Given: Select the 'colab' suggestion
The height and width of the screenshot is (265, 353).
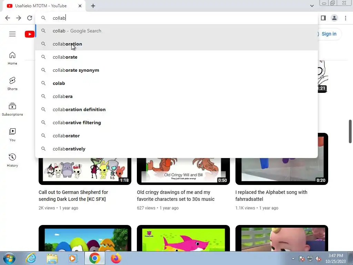Looking at the screenshot, I should (x=176, y=83).
